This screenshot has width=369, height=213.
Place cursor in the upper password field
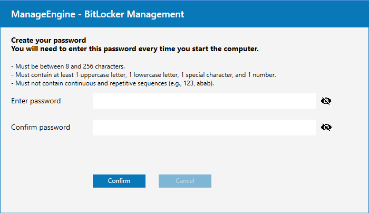click(204, 101)
